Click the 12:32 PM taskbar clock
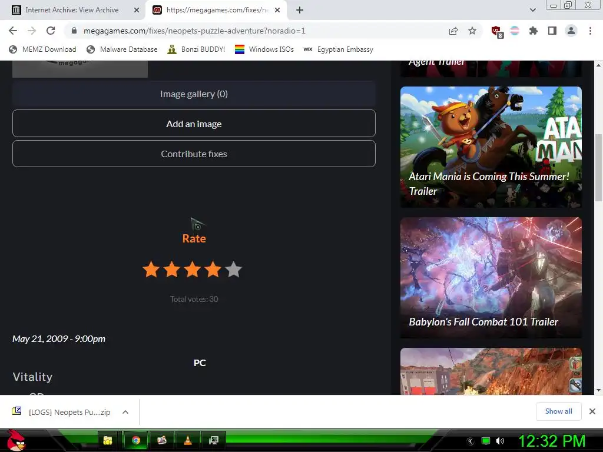603x452 pixels. [x=552, y=441]
